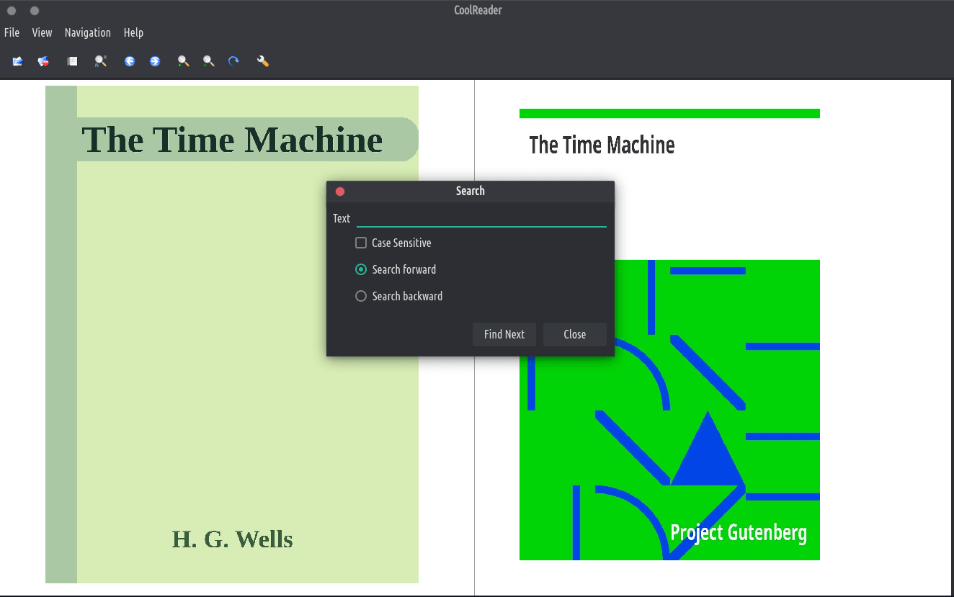The height and width of the screenshot is (597, 954).
Task: Click the Find text magnifier icon
Action: click(101, 61)
